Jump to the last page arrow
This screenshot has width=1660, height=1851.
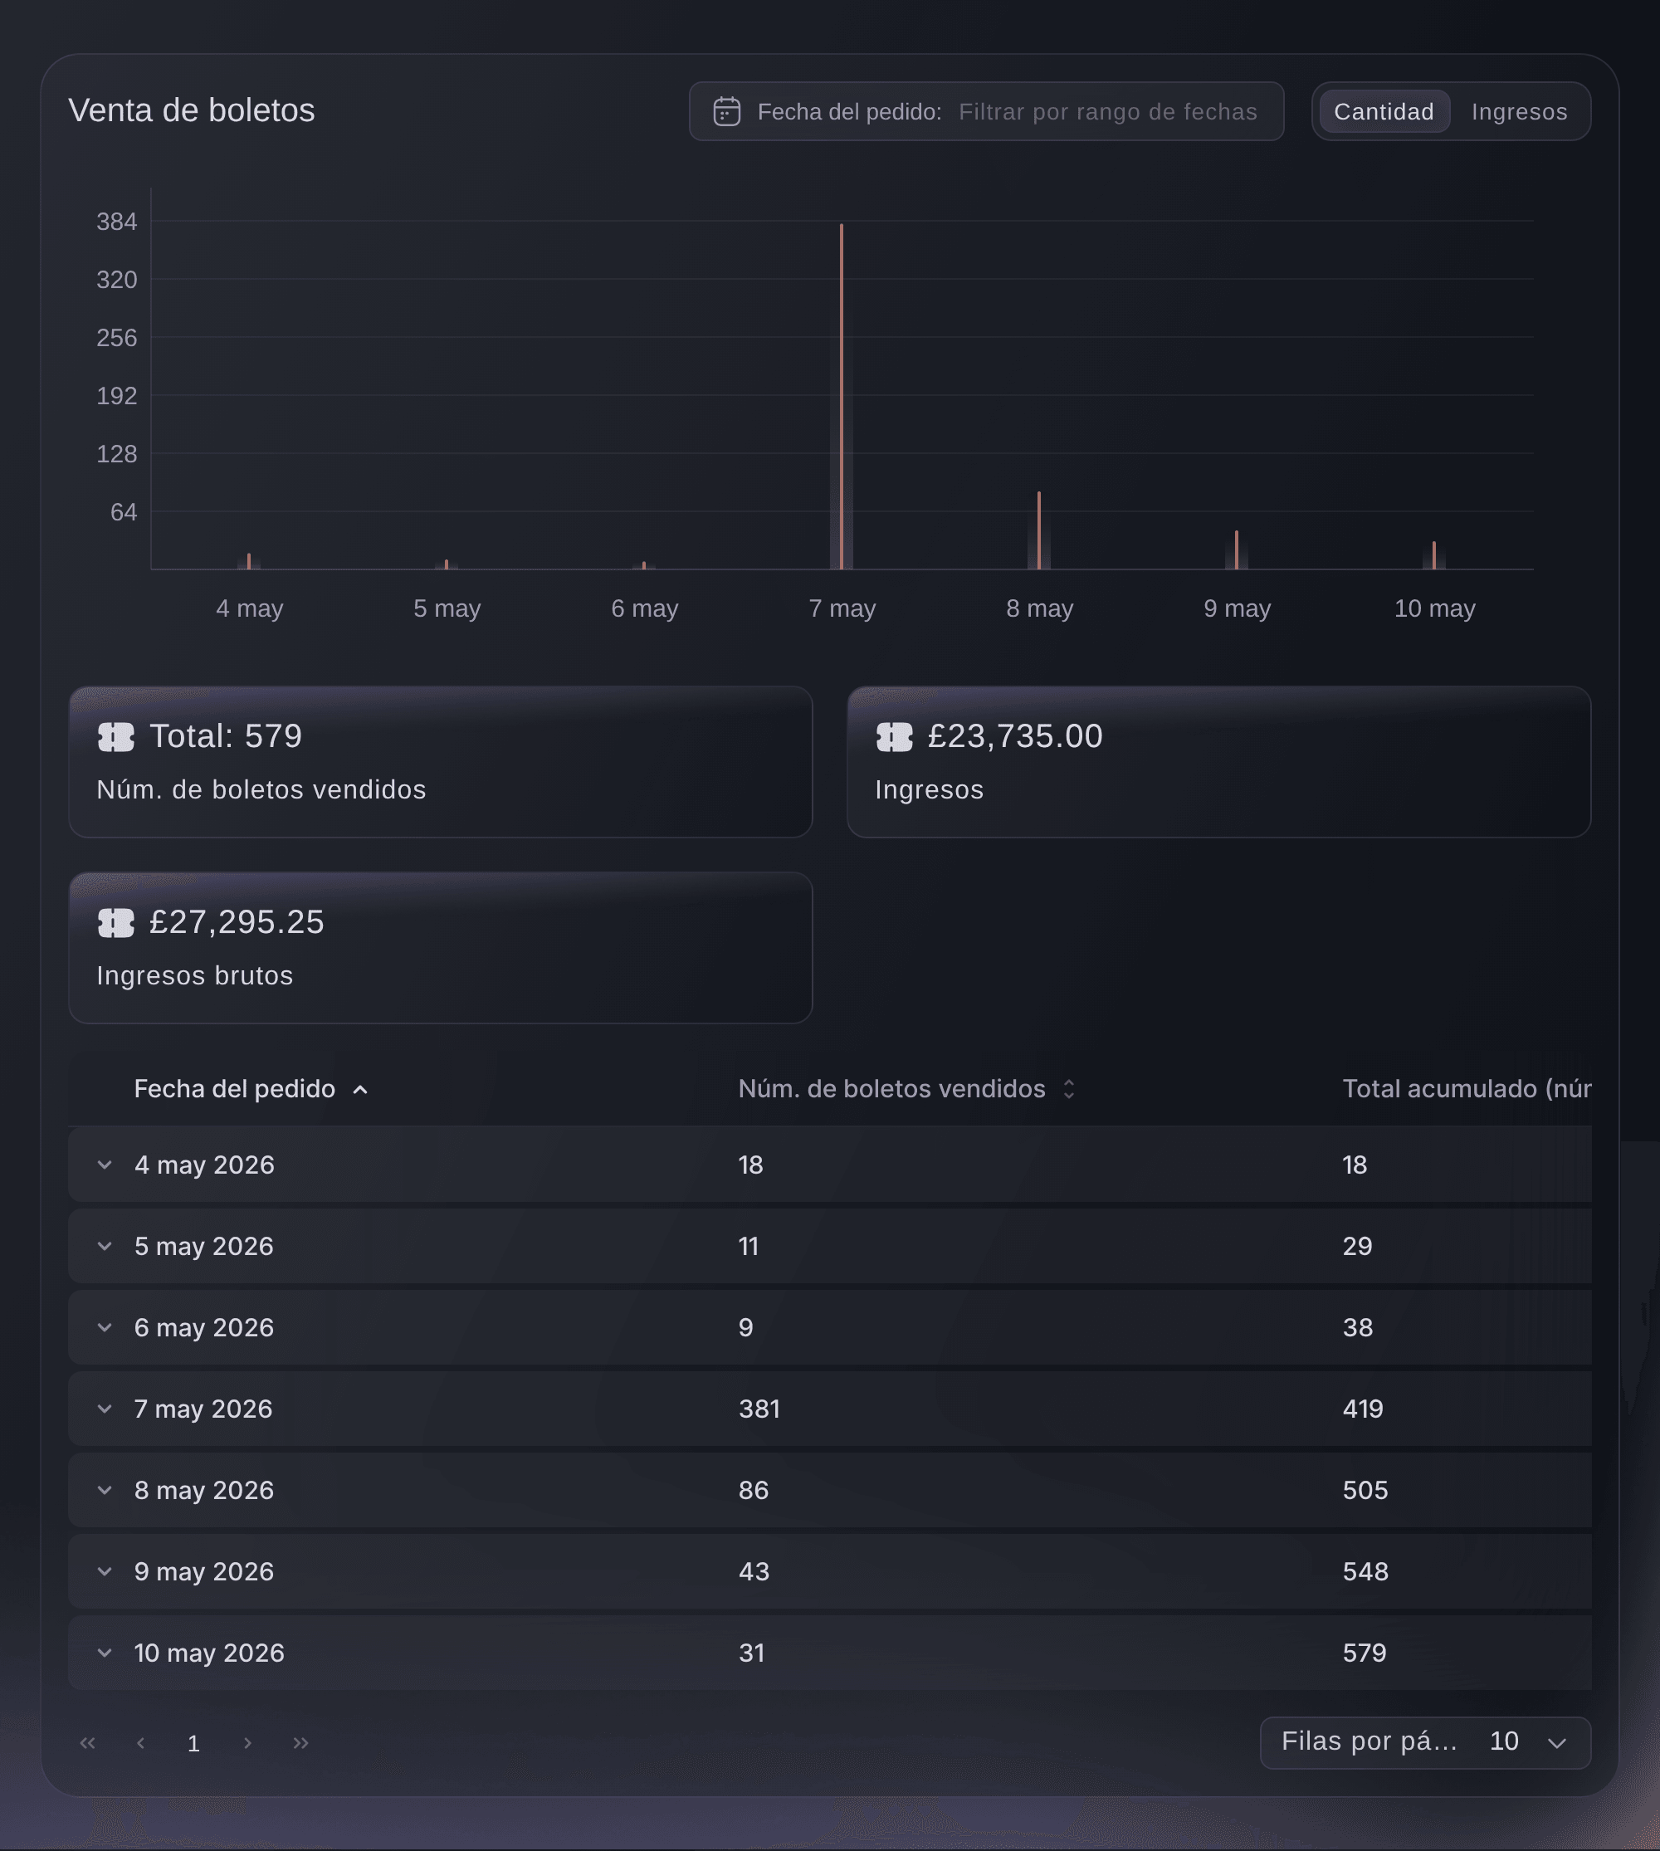[301, 1742]
